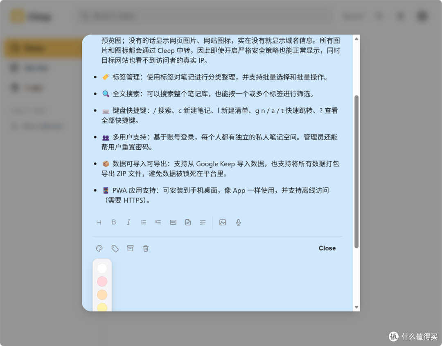Image resolution: width=442 pixels, height=346 pixels.
Task: Click the keyboard emoji beside 键盘快捷键
Action: point(106,111)
